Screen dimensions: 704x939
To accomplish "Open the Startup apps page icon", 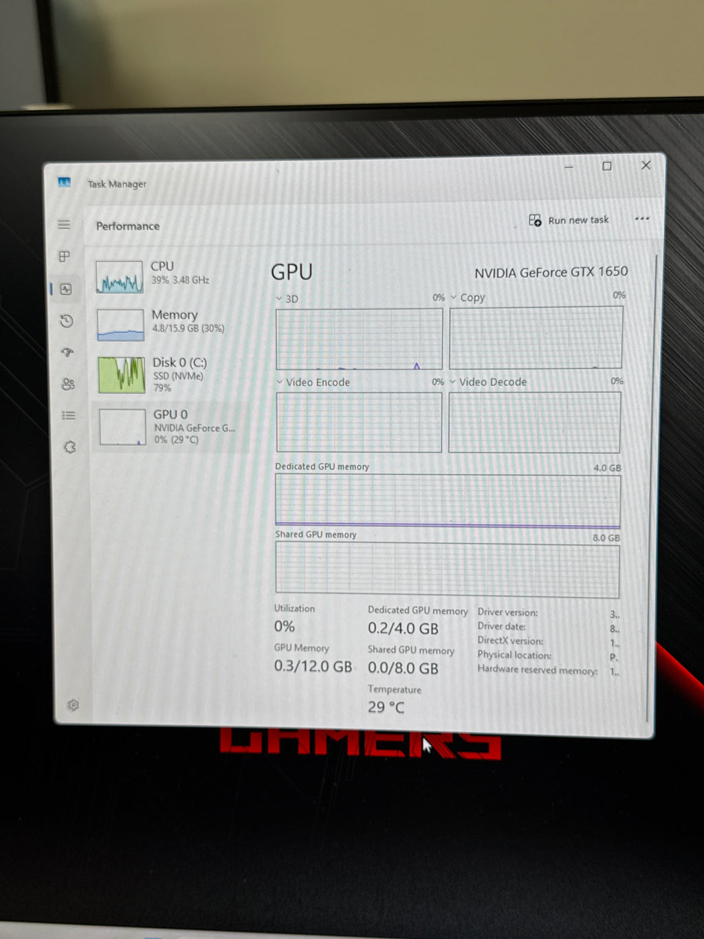I will pos(67,353).
